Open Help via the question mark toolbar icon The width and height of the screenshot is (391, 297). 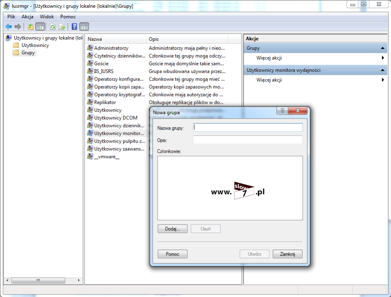coord(74,26)
